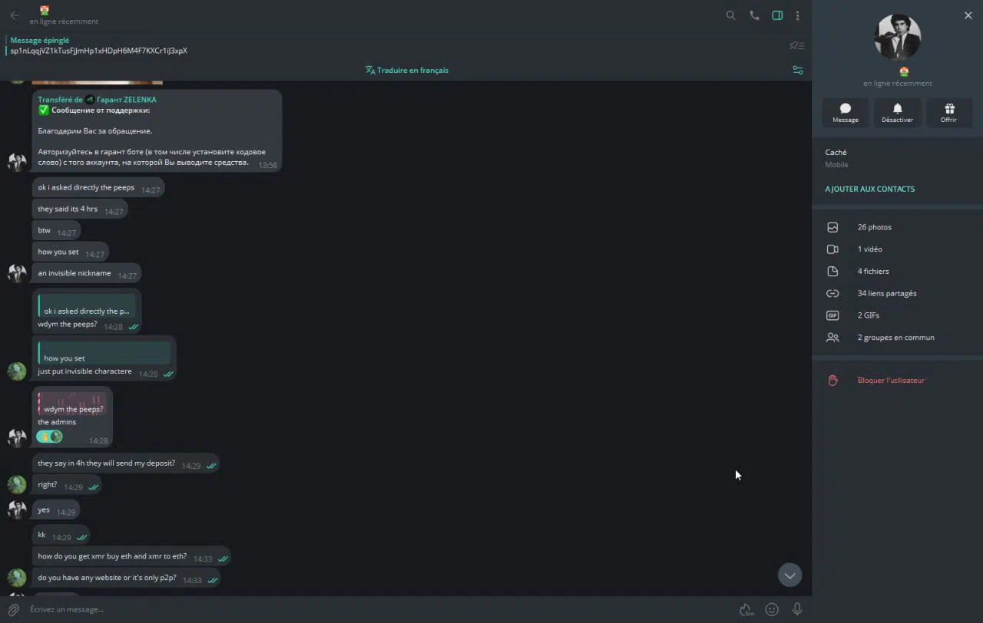Click Ajouter aux contacts link
Screen dimensions: 983x623
[x=869, y=189]
